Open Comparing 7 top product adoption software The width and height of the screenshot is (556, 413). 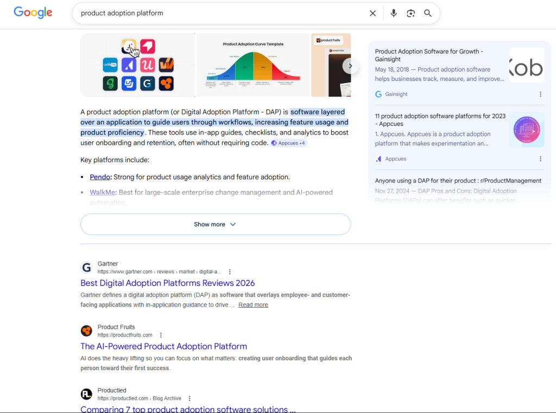[x=188, y=409]
